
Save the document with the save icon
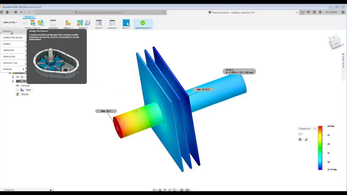(15, 12)
